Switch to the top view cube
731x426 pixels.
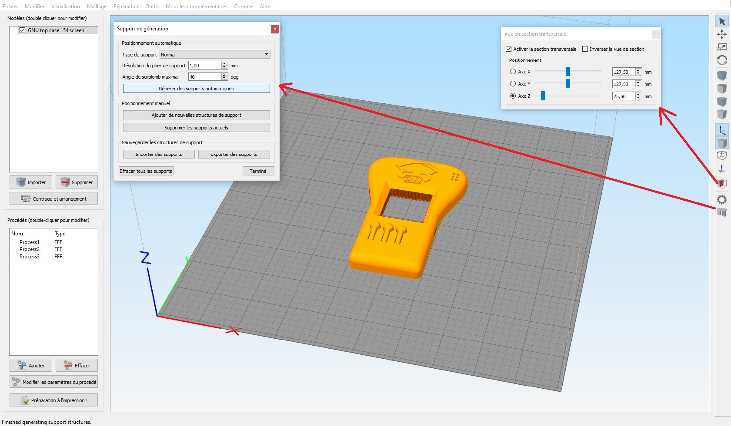(722, 89)
